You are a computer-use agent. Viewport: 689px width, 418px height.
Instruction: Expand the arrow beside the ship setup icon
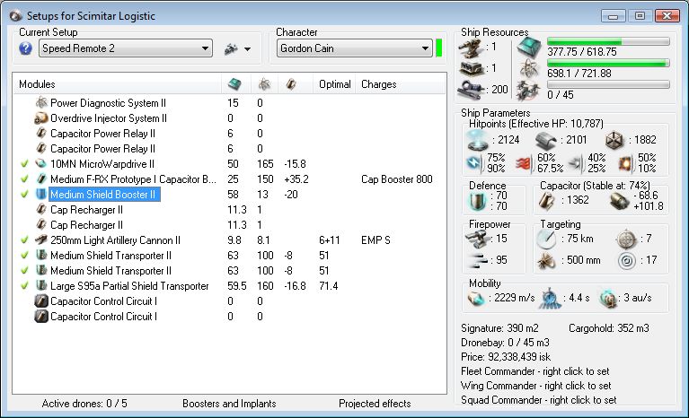click(247, 49)
